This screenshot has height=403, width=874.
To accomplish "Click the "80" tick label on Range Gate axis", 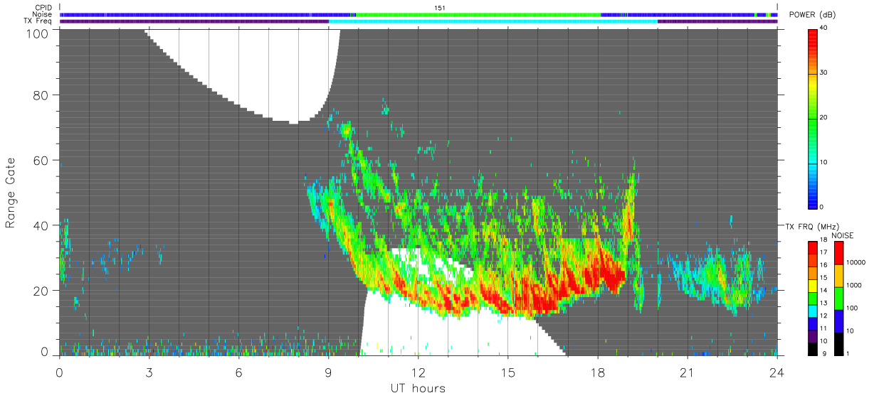I will coord(41,95).
